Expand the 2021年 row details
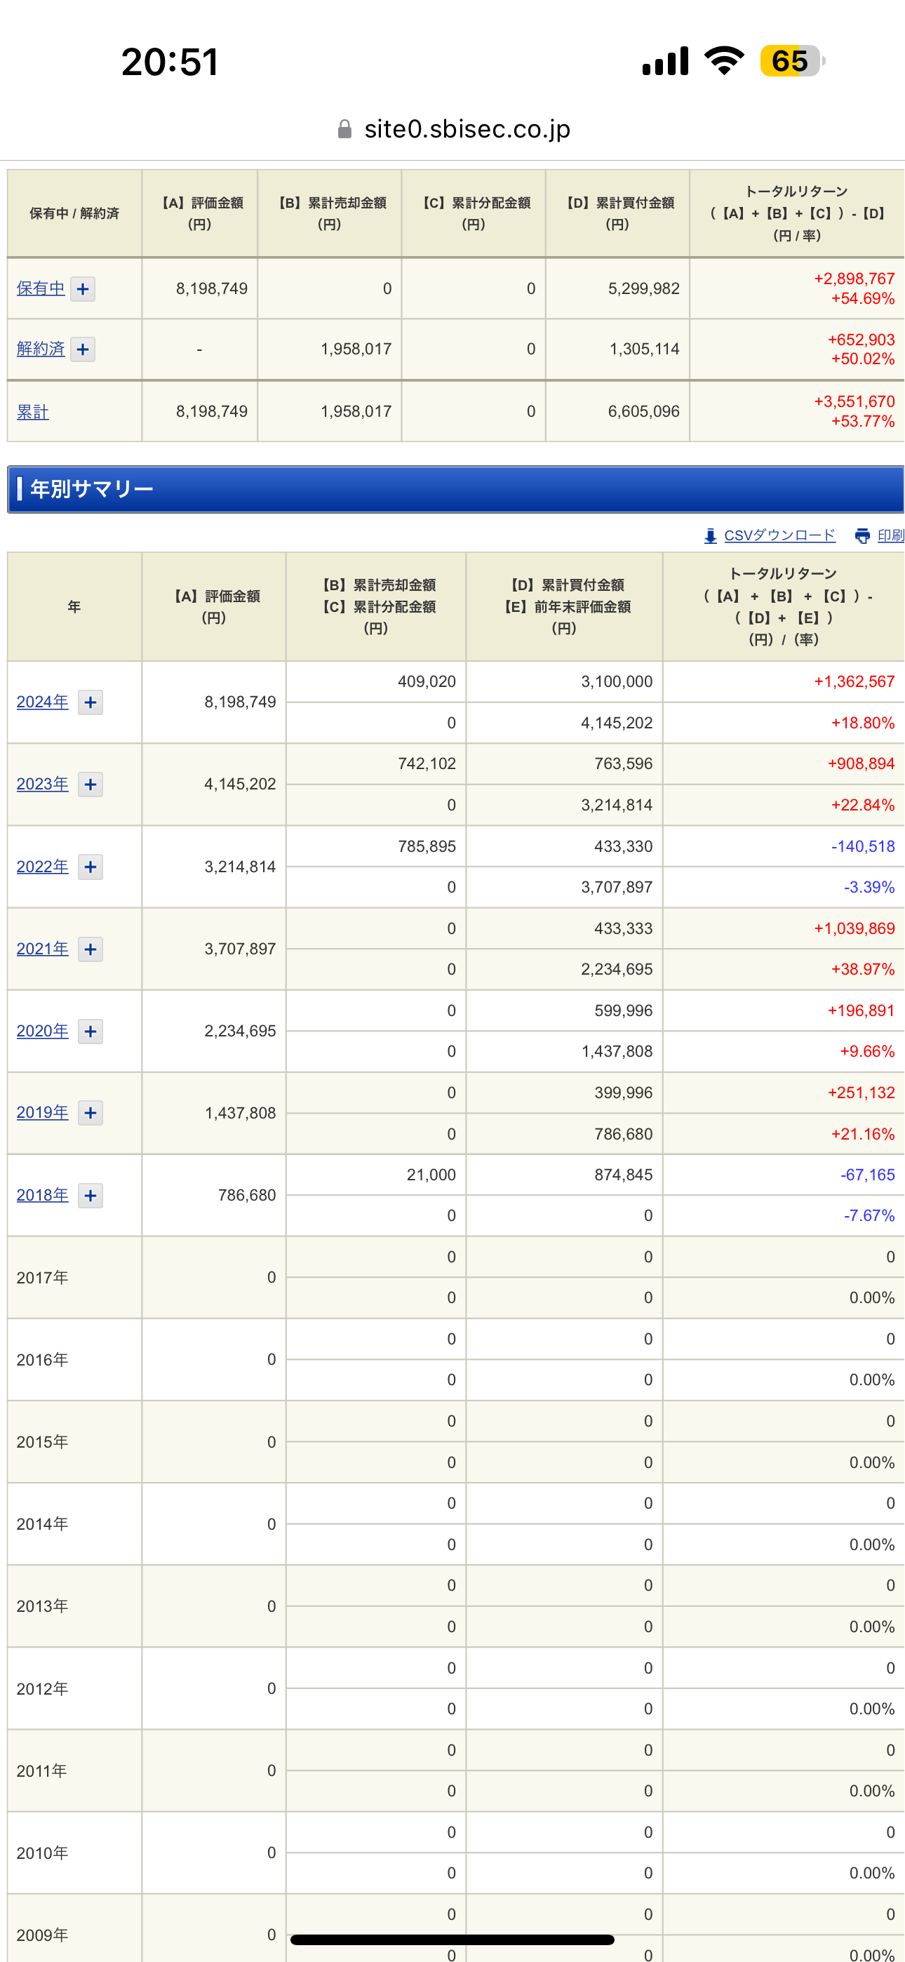This screenshot has height=1962, width=905. [x=90, y=949]
